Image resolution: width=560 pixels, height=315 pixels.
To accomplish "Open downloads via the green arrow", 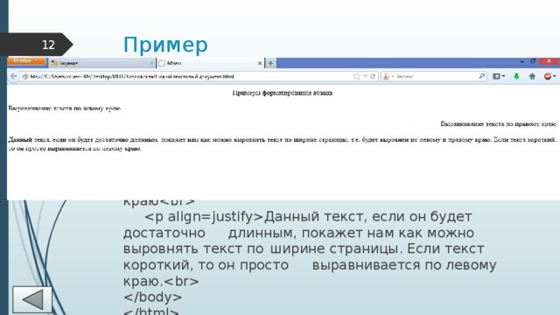I will [516, 76].
